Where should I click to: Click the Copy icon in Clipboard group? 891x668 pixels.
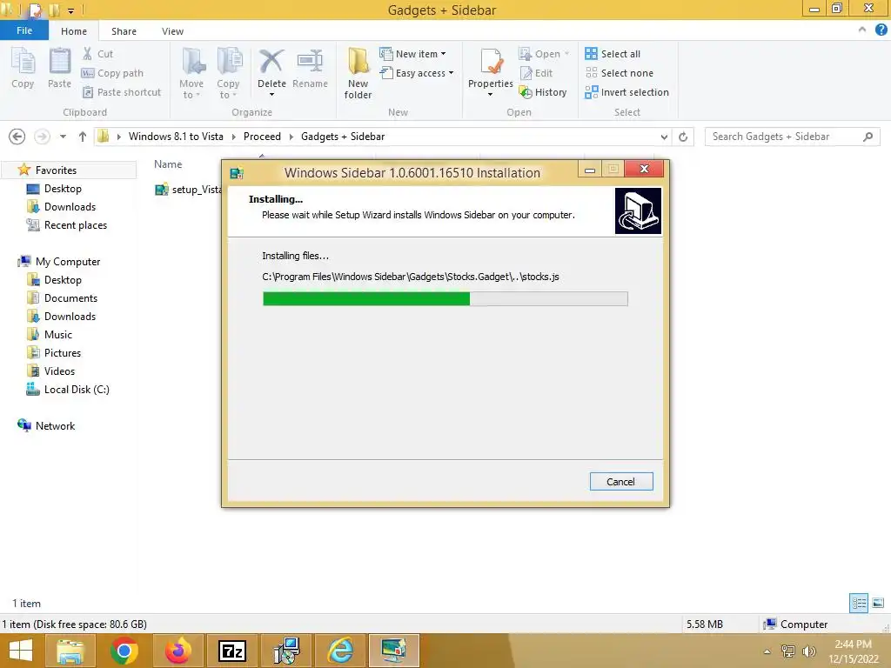click(23, 68)
